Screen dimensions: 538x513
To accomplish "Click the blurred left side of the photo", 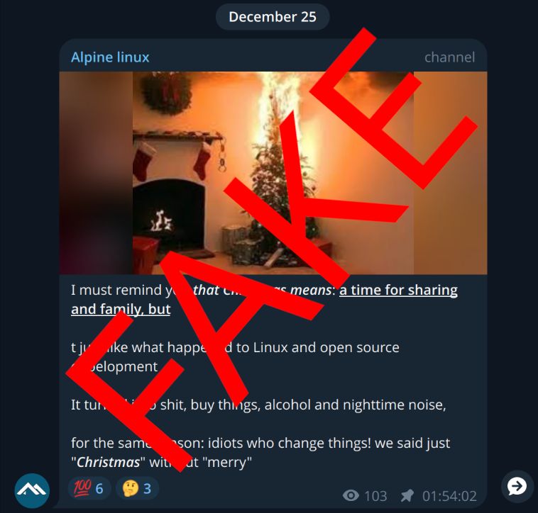I will coord(96,173).
